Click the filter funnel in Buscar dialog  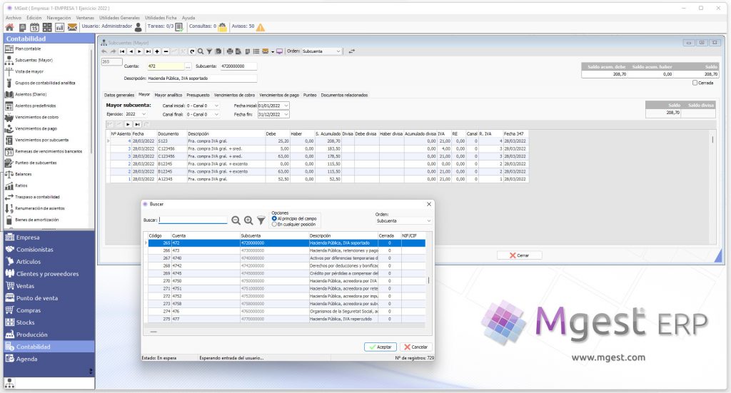point(261,220)
